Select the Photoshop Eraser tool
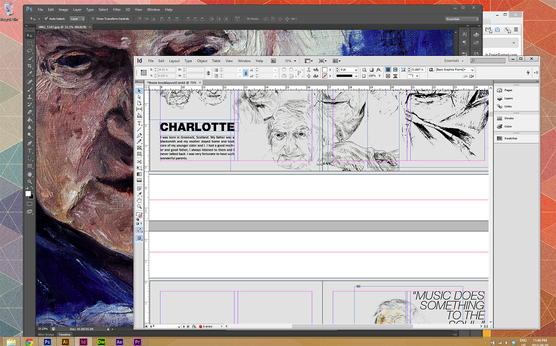This screenshot has width=556, height=346. [x=29, y=112]
